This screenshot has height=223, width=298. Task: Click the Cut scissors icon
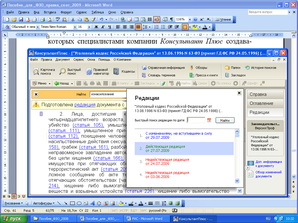coord(73,19)
